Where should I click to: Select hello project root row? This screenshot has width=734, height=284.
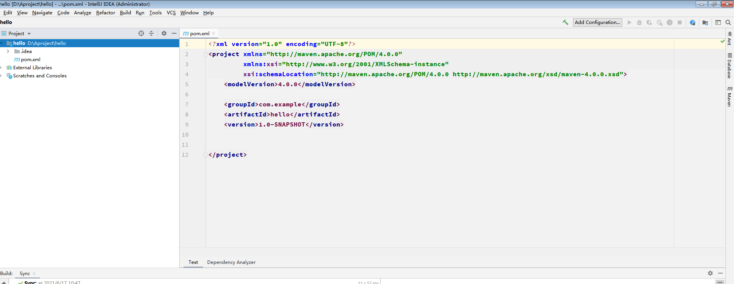tap(90, 43)
